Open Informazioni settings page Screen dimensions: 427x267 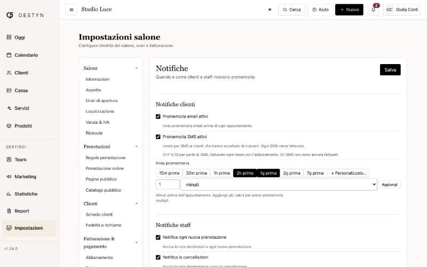click(98, 79)
